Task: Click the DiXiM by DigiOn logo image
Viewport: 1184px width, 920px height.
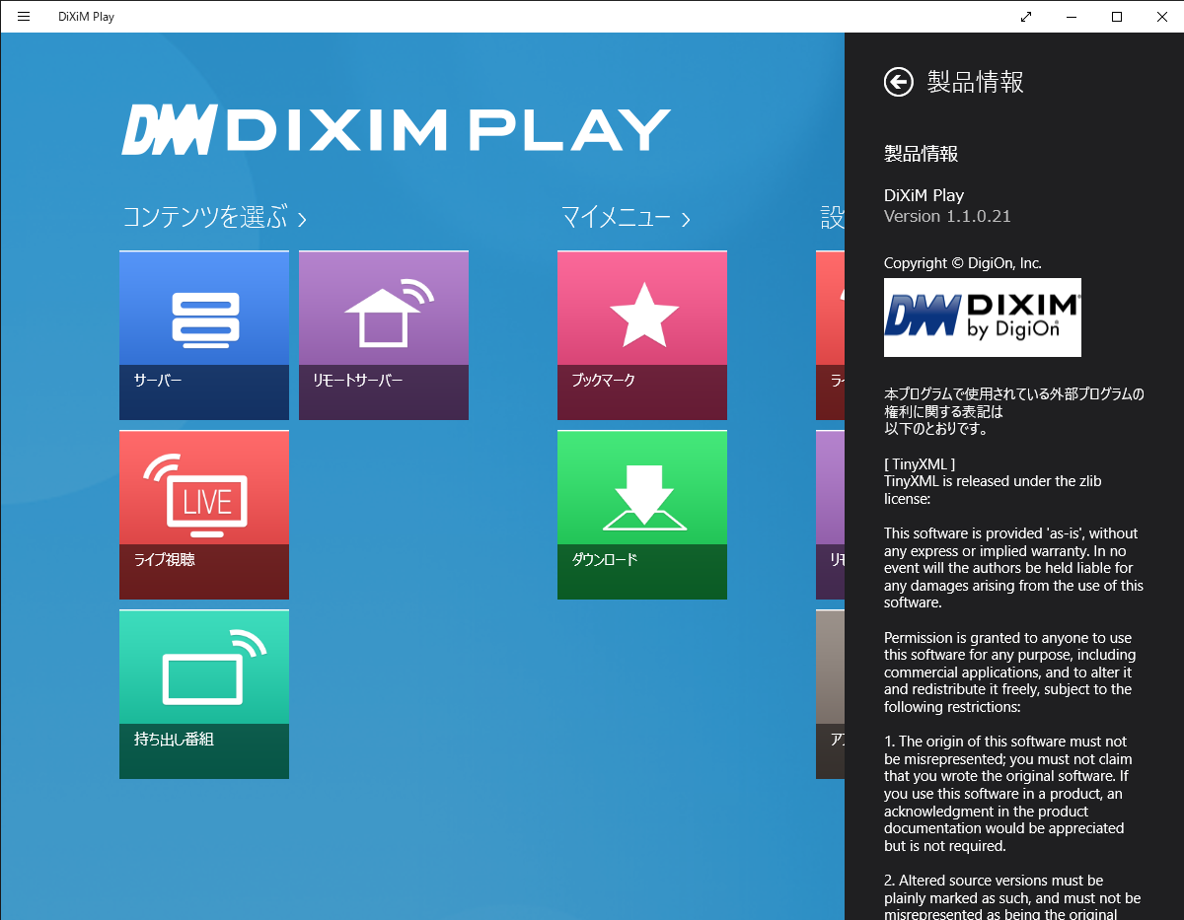Action: click(982, 318)
